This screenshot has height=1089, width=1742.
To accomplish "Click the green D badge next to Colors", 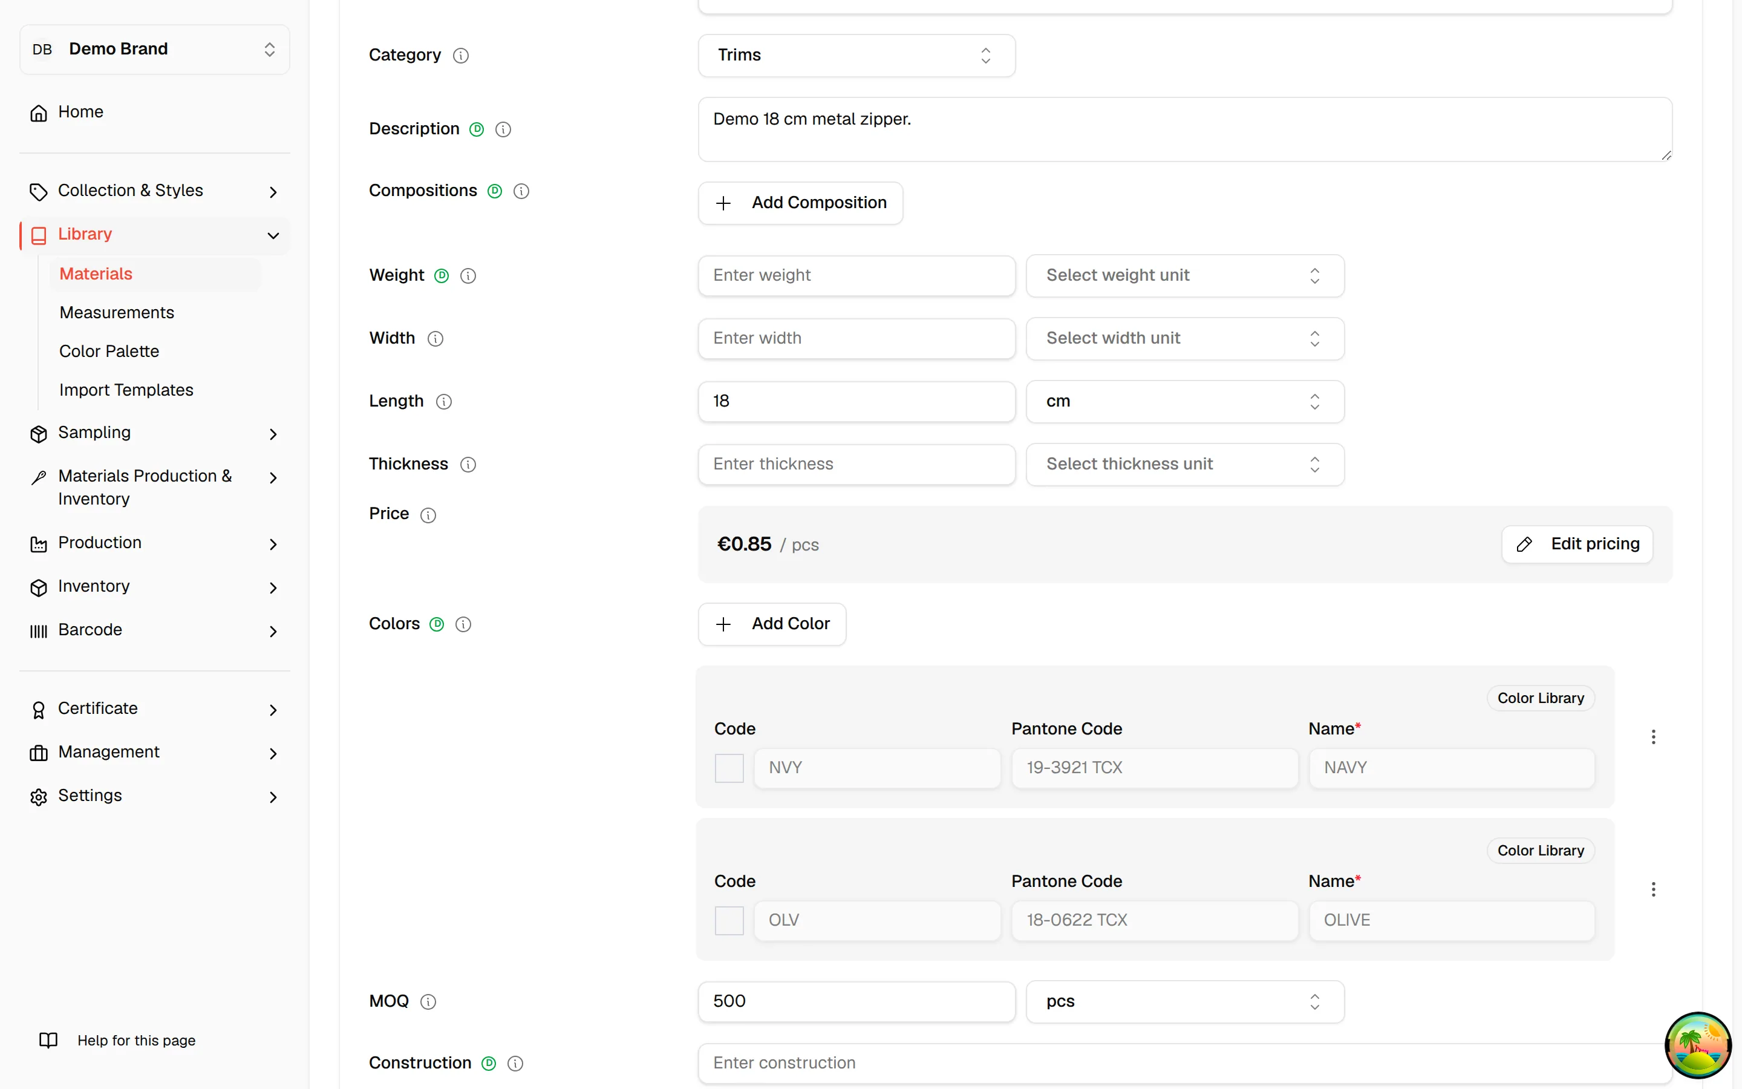I will tap(437, 624).
